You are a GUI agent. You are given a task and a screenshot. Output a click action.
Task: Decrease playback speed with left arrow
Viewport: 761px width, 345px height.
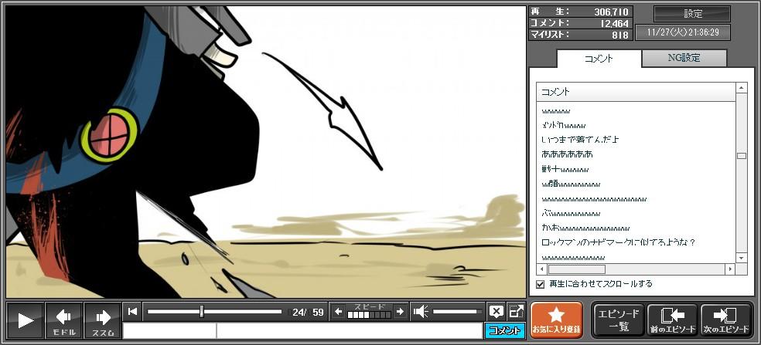(339, 312)
